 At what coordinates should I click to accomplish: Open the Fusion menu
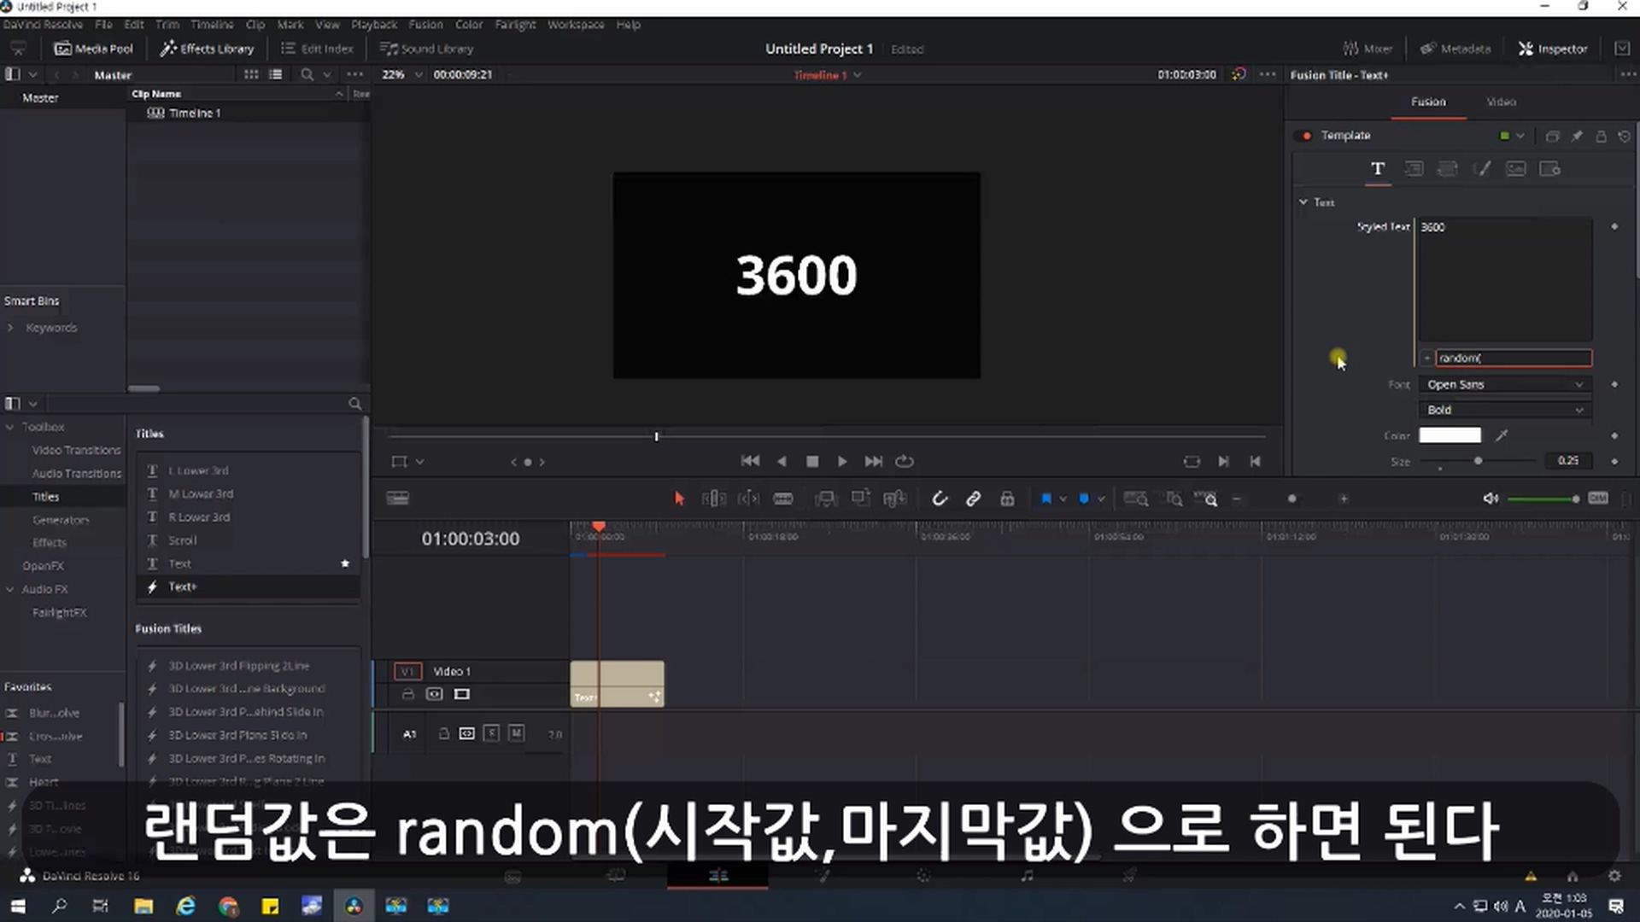(425, 25)
